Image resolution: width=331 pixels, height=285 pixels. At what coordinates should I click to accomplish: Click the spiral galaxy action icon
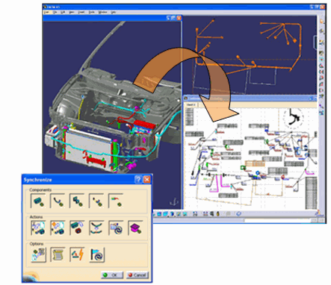116,228
